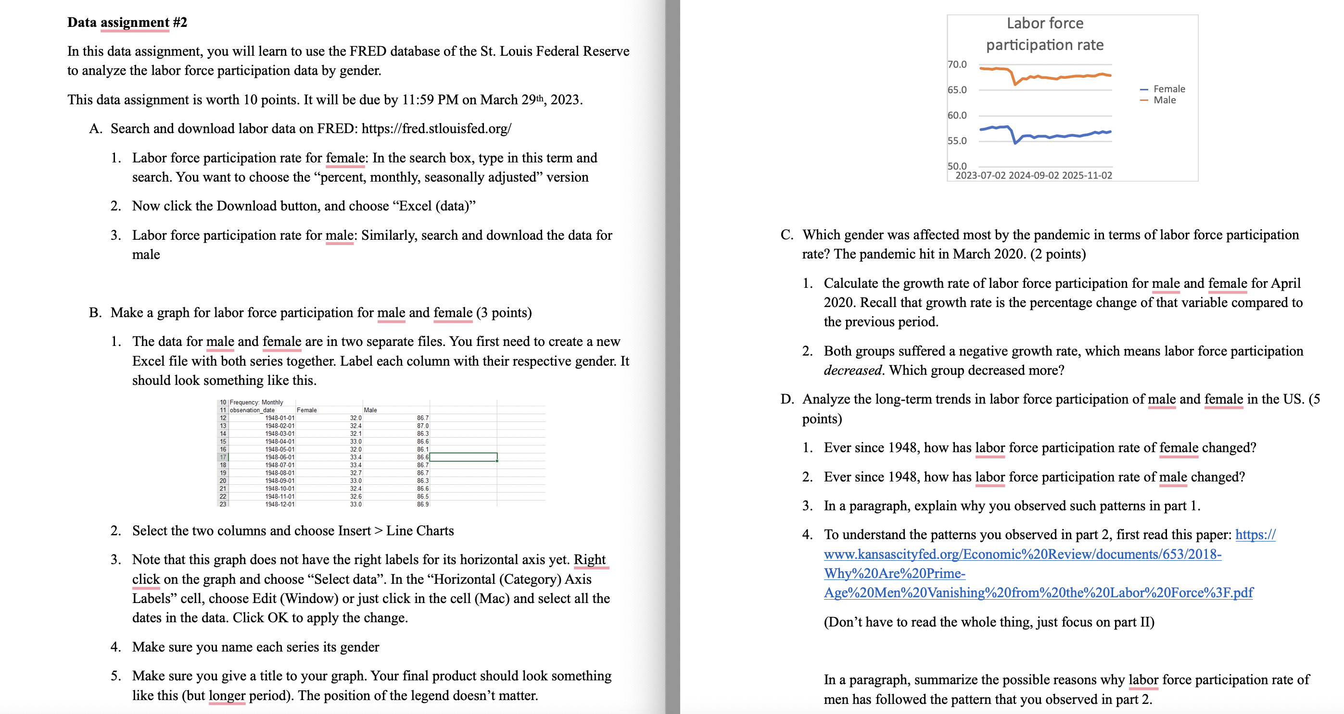The width and height of the screenshot is (1344, 714).
Task: Click the underlined word female in step A1
Action: (x=344, y=158)
